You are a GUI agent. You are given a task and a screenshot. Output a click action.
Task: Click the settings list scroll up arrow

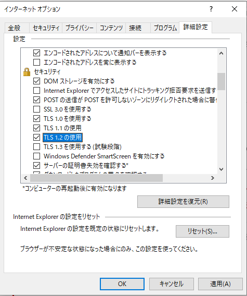(222, 54)
